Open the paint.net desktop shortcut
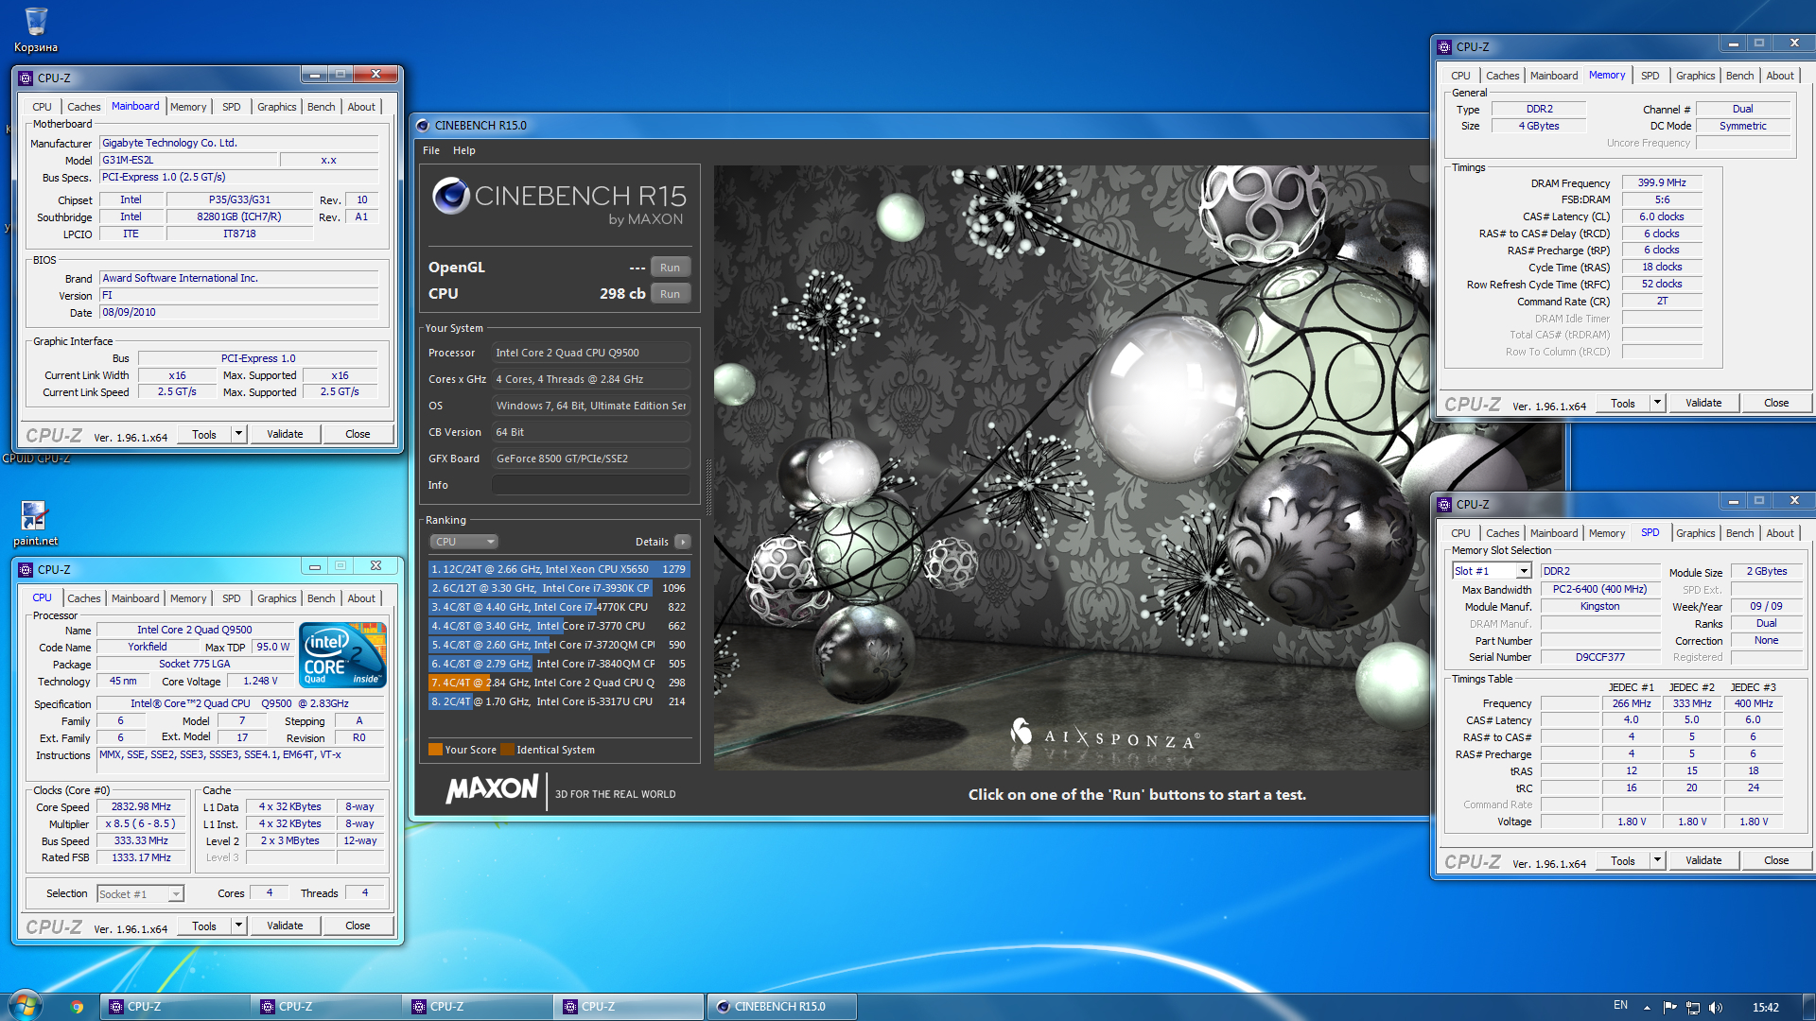The height and width of the screenshot is (1021, 1816). tap(35, 523)
